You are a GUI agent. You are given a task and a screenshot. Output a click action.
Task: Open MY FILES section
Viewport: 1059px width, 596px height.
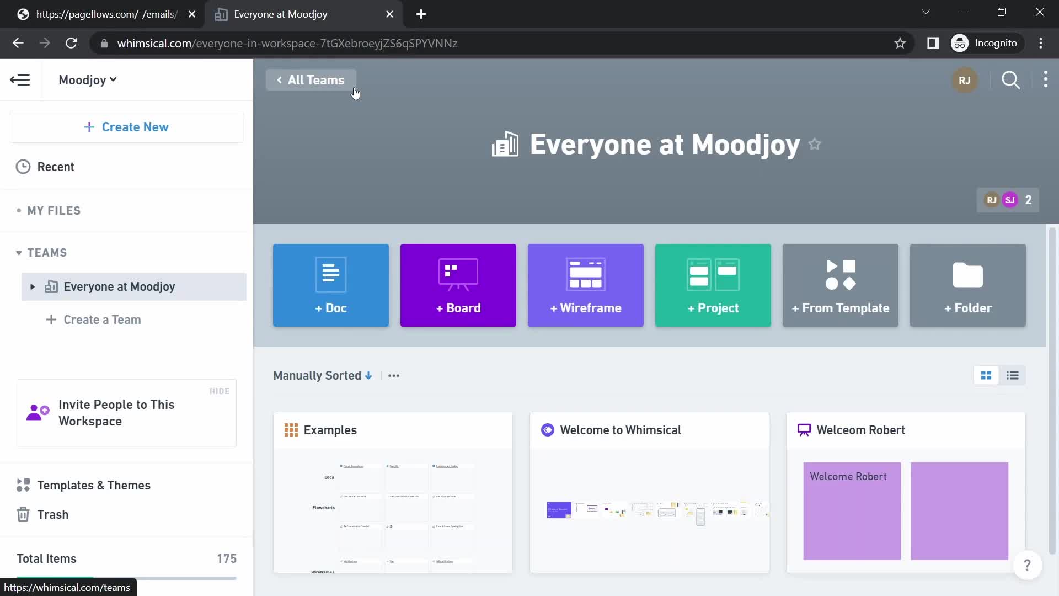click(x=54, y=211)
